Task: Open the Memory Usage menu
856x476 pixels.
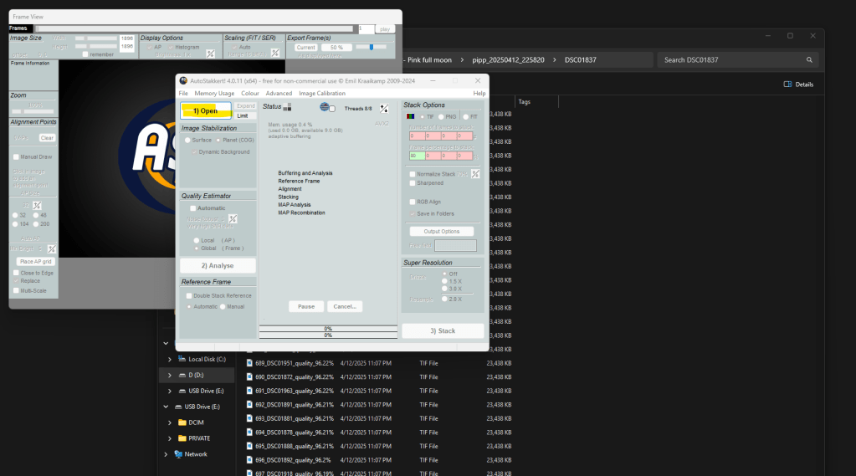Action: (x=214, y=94)
